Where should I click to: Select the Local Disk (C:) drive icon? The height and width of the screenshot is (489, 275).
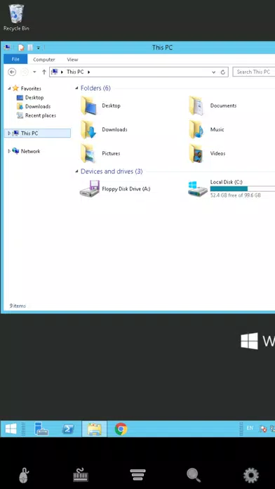(197, 189)
